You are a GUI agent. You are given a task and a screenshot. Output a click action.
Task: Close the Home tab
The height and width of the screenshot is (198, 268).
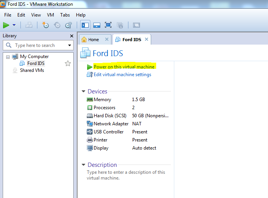point(107,39)
